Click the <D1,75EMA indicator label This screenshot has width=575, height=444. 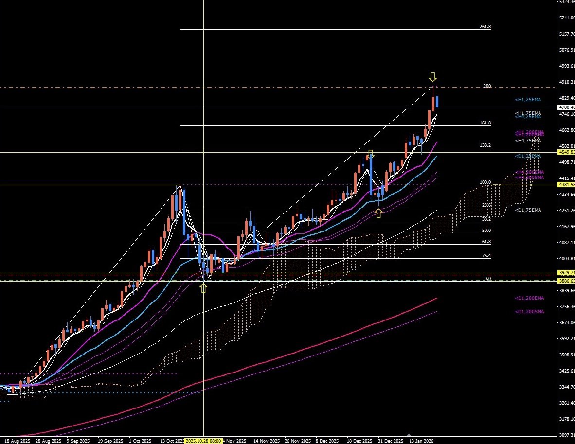pos(528,210)
